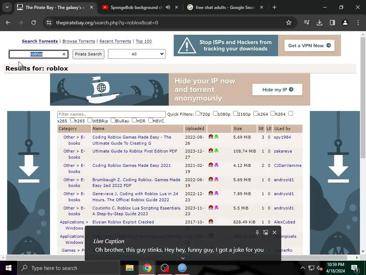366x275 pixels.
Task: Enable the HDR quick filter
Action: [x=134, y=120]
